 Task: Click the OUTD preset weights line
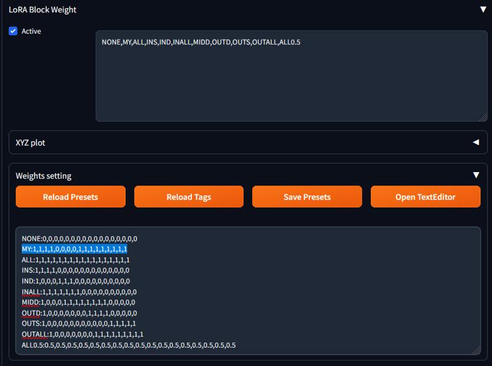coord(79,313)
